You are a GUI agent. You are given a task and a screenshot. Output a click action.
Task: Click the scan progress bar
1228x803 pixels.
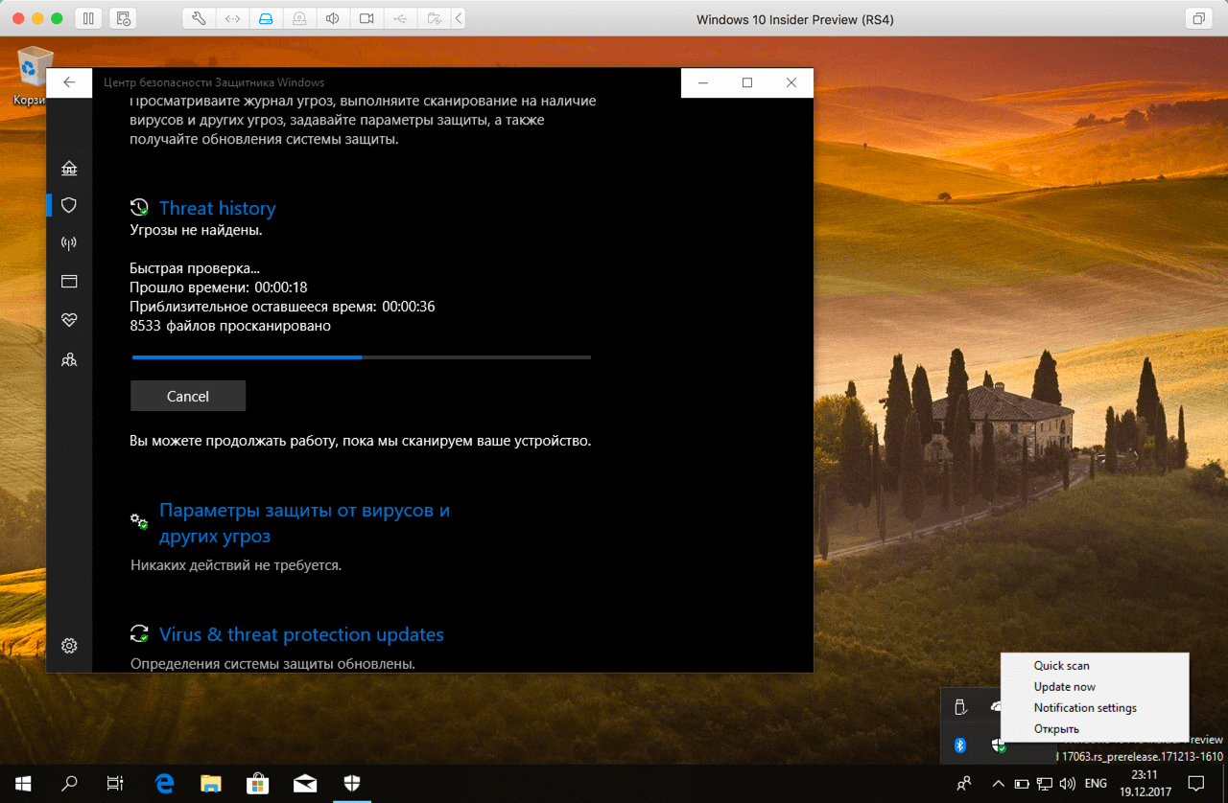(361, 357)
